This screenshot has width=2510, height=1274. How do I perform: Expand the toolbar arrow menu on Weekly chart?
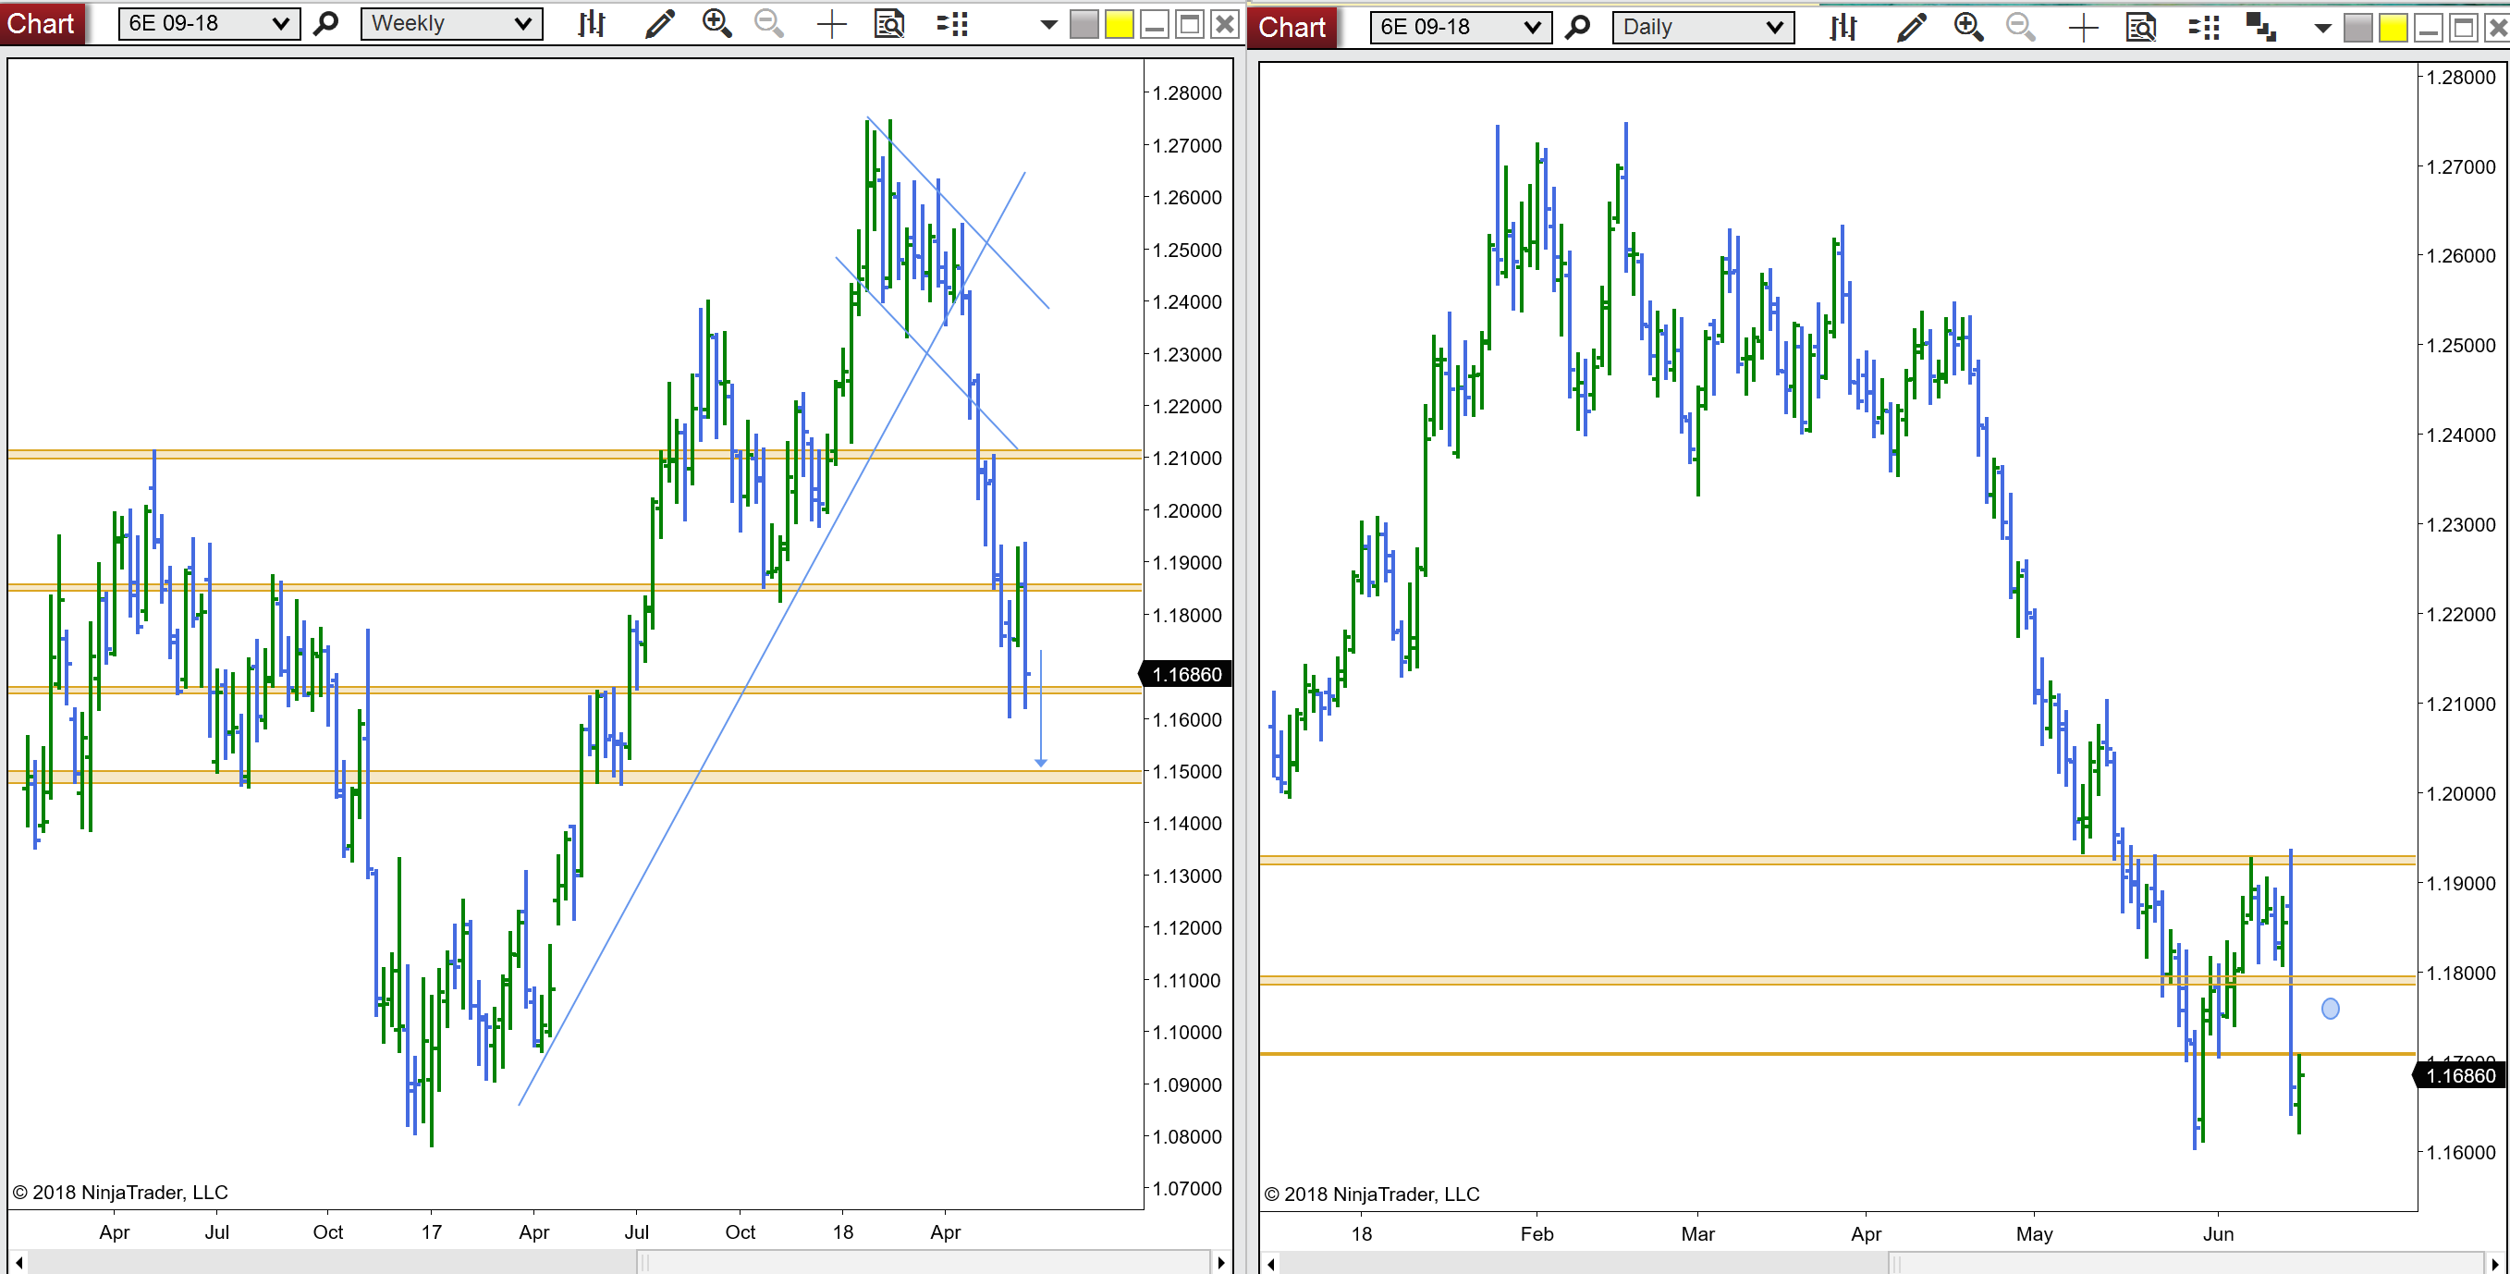1048,25
